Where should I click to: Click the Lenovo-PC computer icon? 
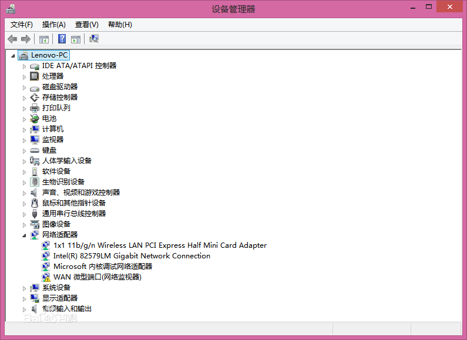[23, 55]
